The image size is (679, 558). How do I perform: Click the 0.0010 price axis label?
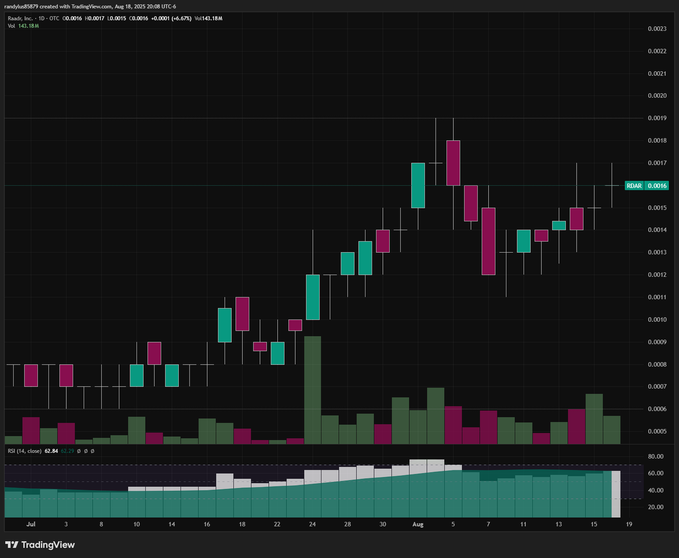coord(656,319)
